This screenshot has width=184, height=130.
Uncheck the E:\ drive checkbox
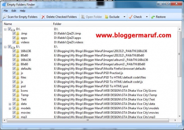10,46
